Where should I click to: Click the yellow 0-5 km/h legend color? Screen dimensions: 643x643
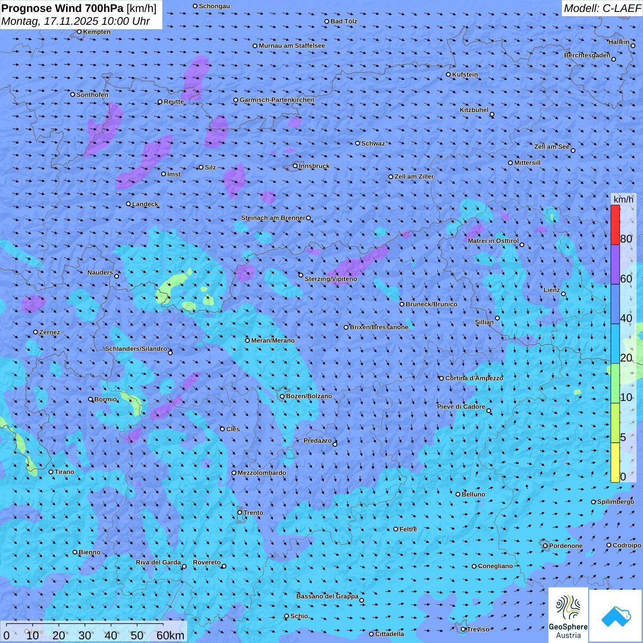[615, 463]
